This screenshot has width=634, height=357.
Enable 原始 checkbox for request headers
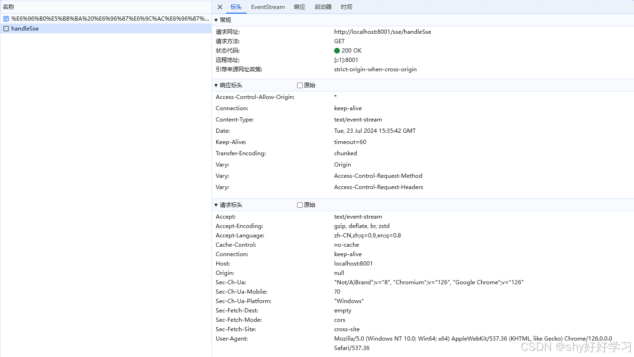[300, 205]
